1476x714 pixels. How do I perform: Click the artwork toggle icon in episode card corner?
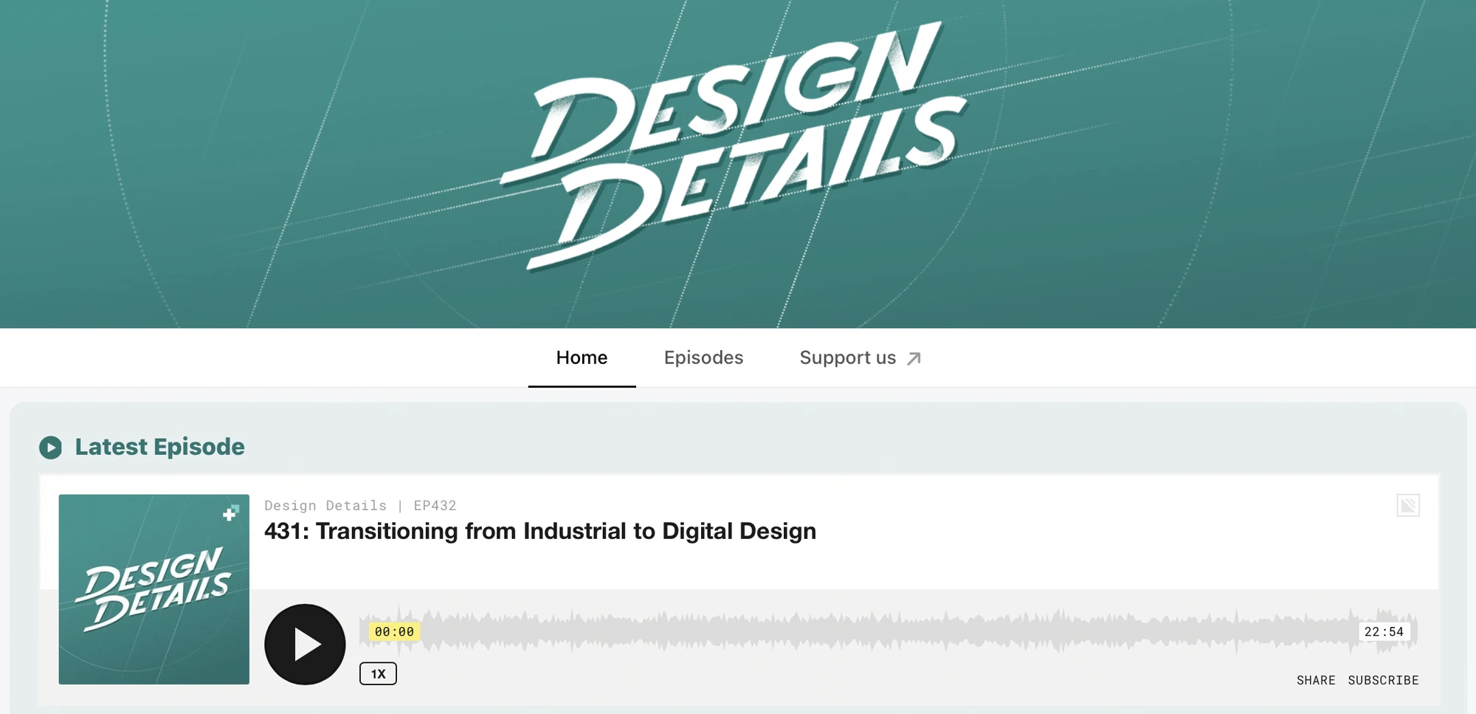click(x=1407, y=507)
